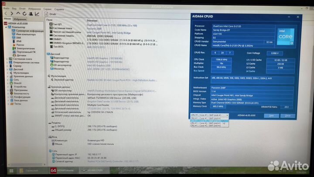Expand the Мультимедиа tree node in sidebar
This screenshot has height=177, width=314.
tap(7, 73)
